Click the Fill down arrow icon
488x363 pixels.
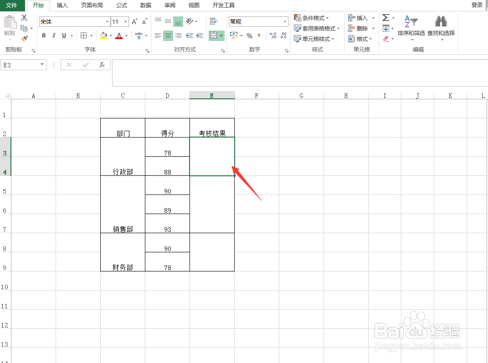point(386,28)
